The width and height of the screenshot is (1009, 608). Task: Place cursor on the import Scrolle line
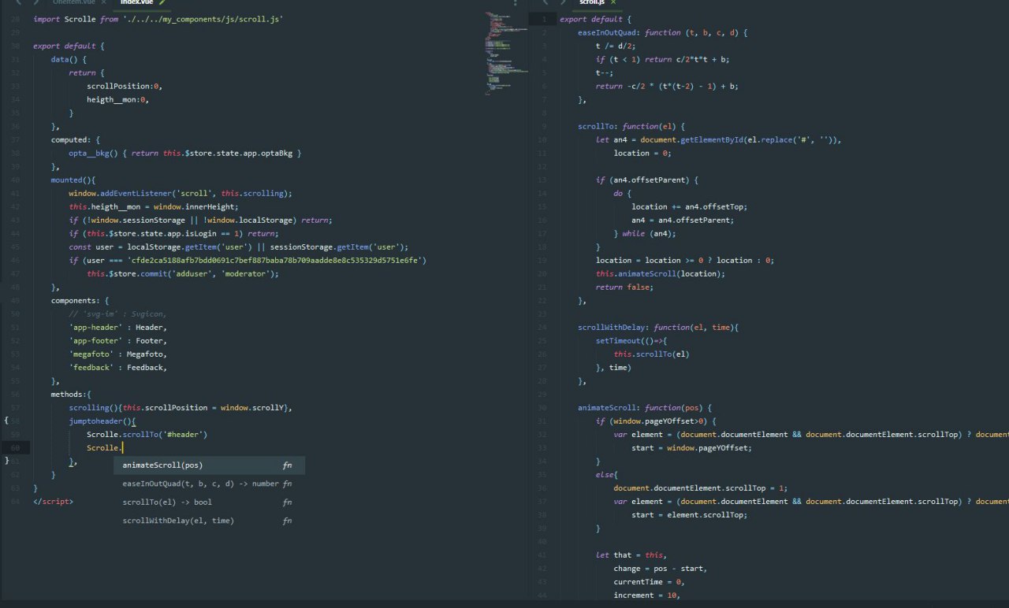pos(158,19)
